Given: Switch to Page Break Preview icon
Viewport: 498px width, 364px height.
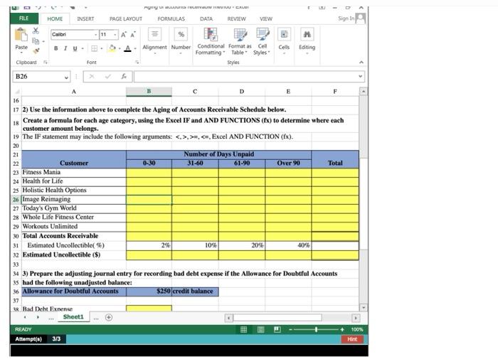Looking at the screenshot, I should point(277,329).
